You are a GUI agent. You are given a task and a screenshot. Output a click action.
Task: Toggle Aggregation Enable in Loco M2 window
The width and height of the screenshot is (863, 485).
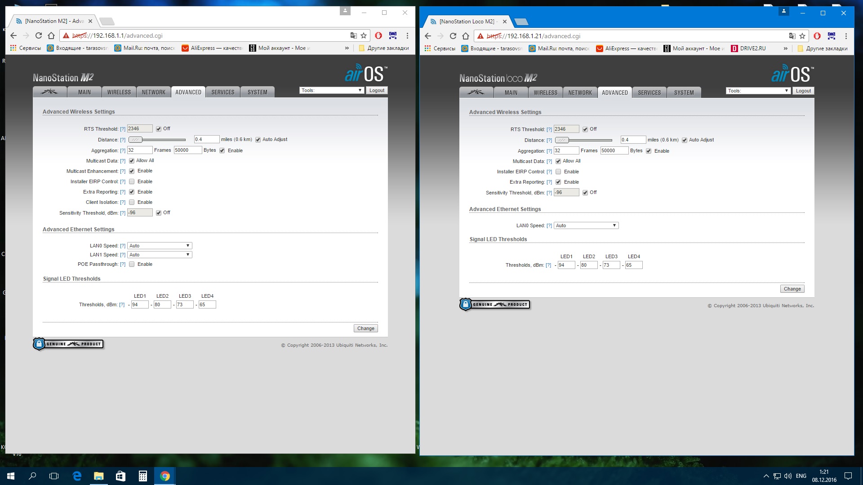649,151
